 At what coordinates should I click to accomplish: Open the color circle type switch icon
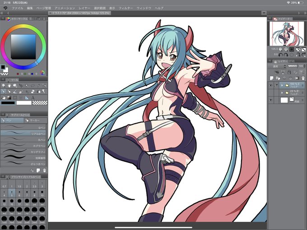tap(42, 73)
